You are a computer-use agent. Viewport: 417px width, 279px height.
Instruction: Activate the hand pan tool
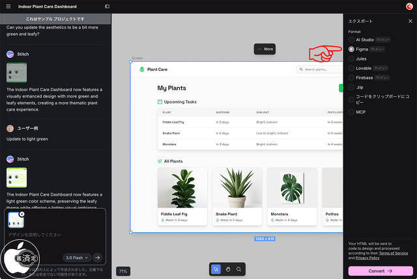[228, 269]
